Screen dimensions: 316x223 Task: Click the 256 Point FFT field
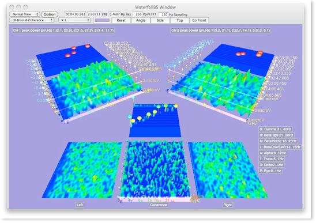click(x=138, y=14)
